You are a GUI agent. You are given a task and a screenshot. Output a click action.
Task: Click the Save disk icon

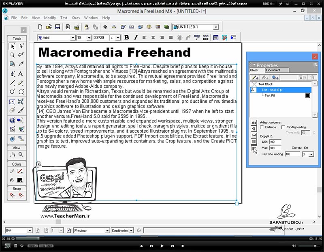pos(58,27)
